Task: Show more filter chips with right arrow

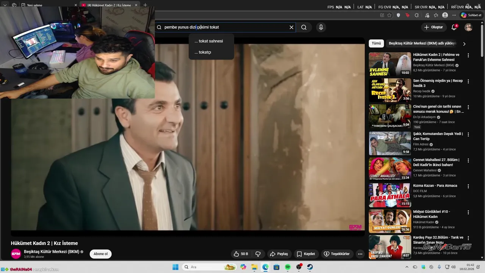Action: pyautogui.click(x=464, y=44)
